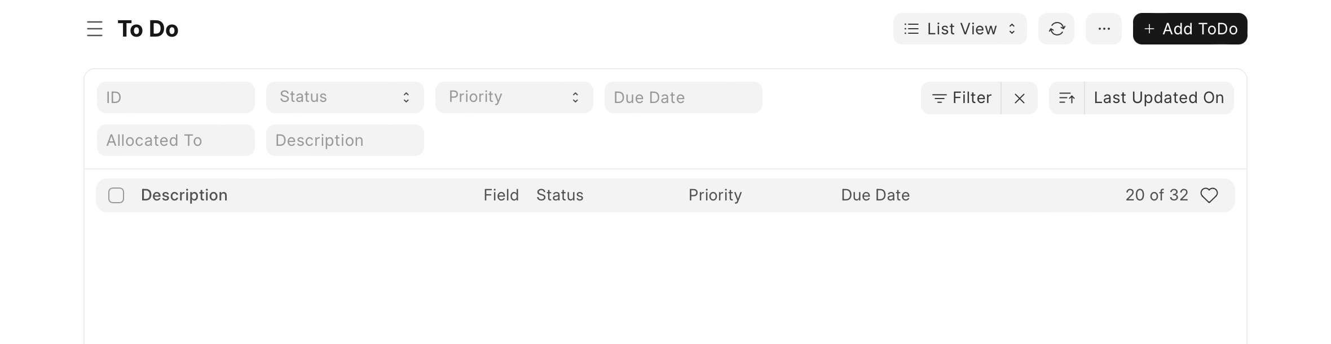Viewport: 1331px width, 344px height.
Task: Toggle the Status field selector
Action: coord(407,97)
